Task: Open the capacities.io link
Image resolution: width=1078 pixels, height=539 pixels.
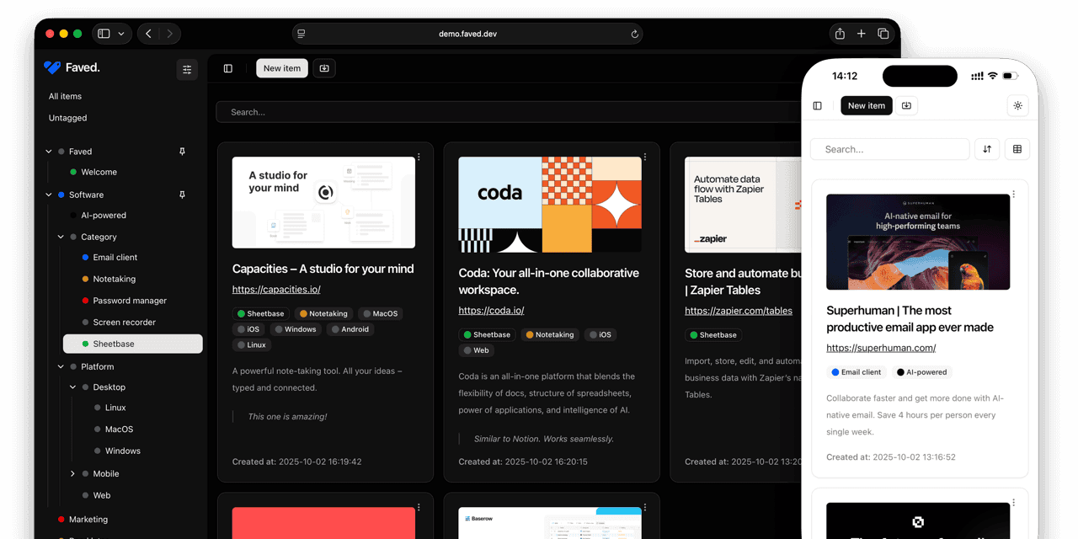Action: [276, 290]
